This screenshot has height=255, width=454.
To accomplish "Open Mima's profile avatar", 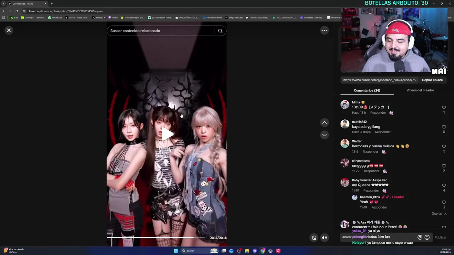I will (345, 104).
